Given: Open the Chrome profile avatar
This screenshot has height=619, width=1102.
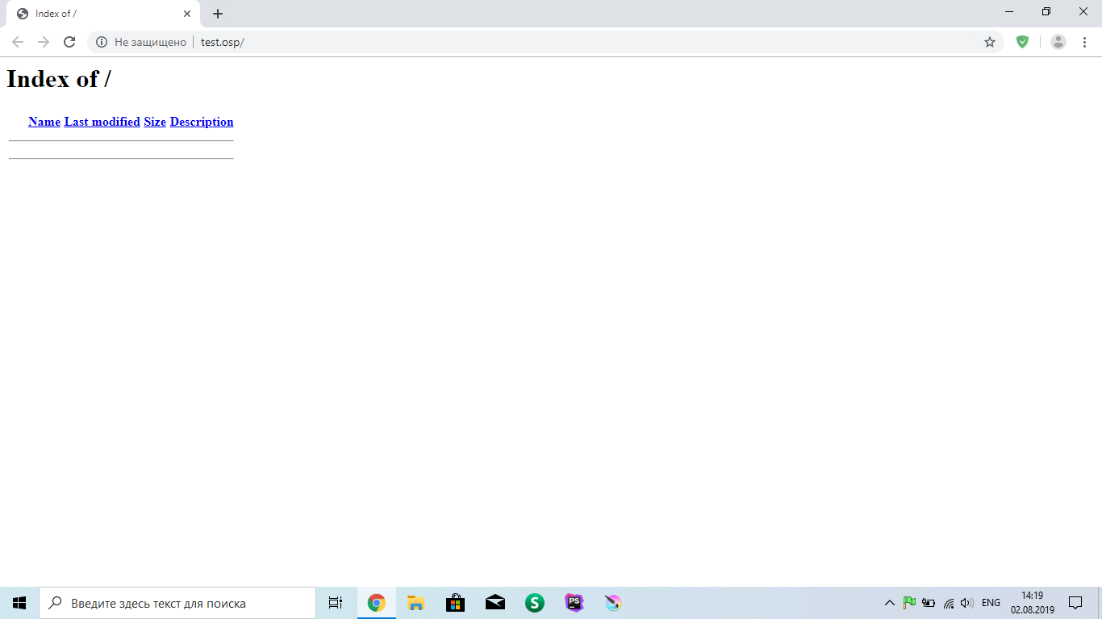Looking at the screenshot, I should coord(1058,42).
